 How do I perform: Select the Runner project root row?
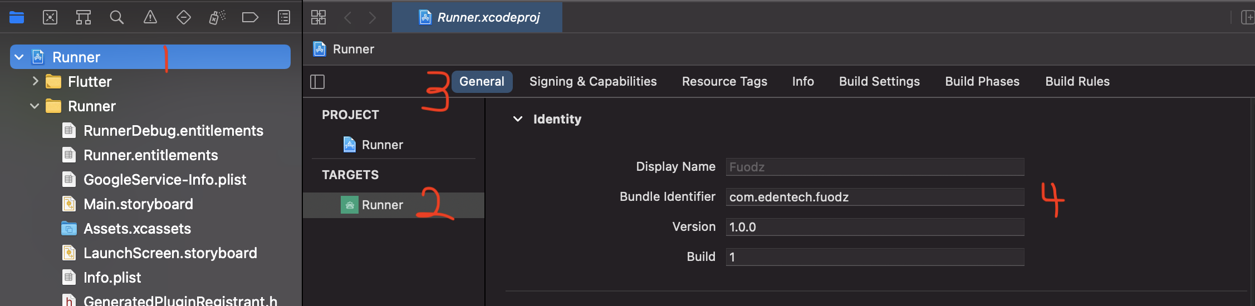click(150, 57)
